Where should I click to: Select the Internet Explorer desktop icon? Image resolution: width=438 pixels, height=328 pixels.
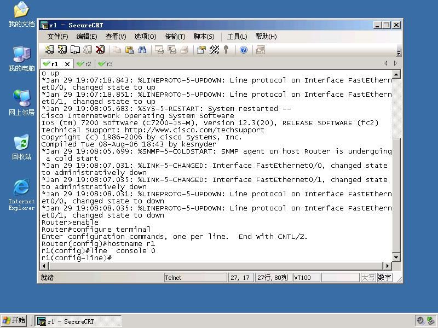21,195
